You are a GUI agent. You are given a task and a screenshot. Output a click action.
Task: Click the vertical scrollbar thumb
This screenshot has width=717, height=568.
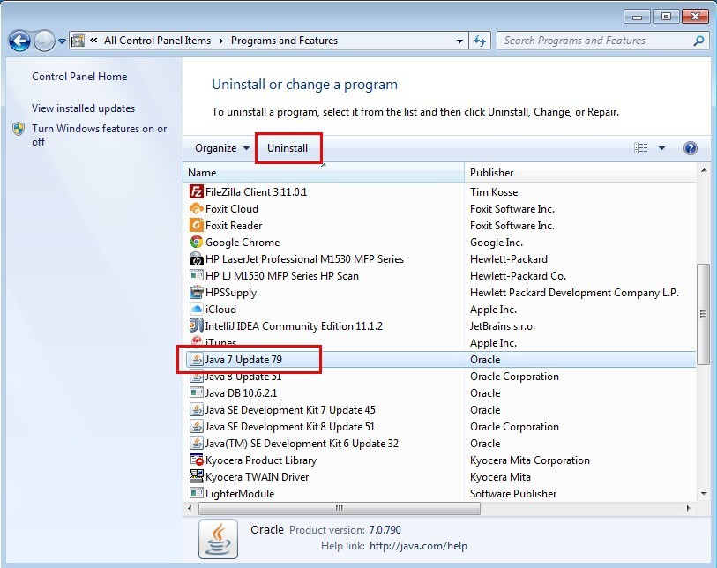(x=703, y=313)
